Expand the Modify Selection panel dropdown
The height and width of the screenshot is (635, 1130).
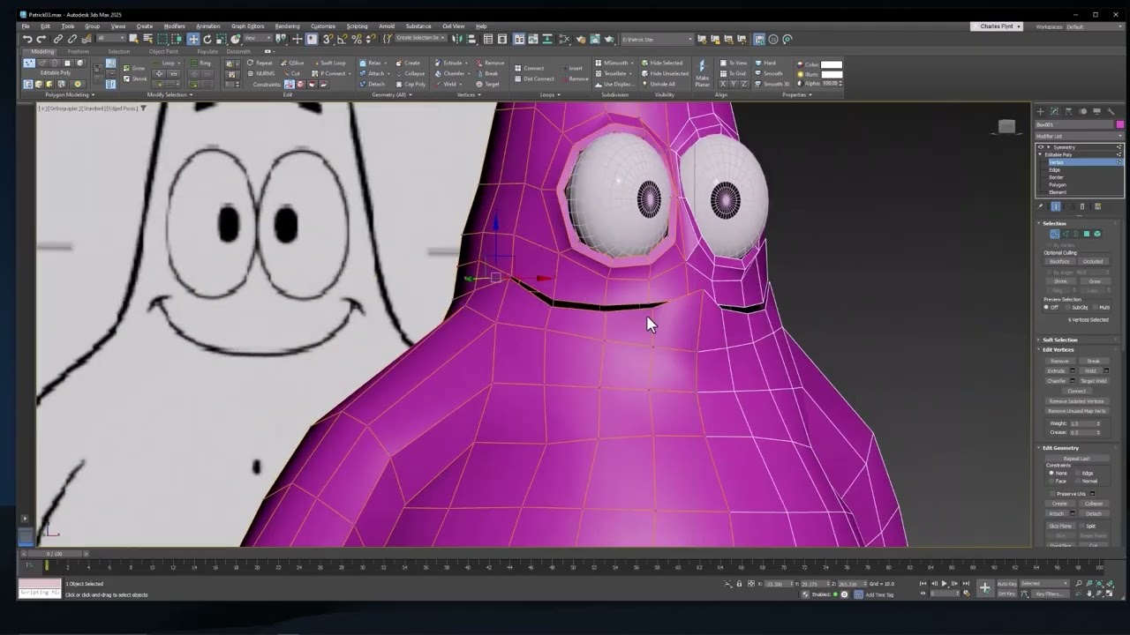pyautogui.click(x=169, y=94)
